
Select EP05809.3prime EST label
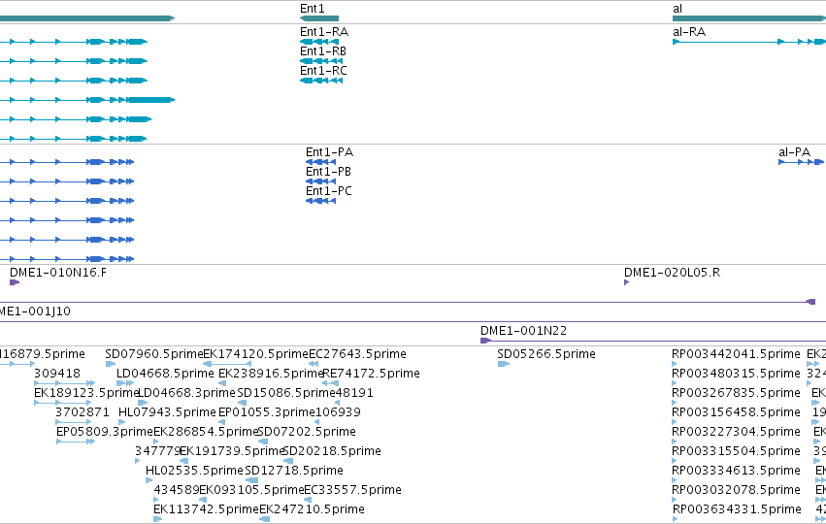tap(104, 432)
